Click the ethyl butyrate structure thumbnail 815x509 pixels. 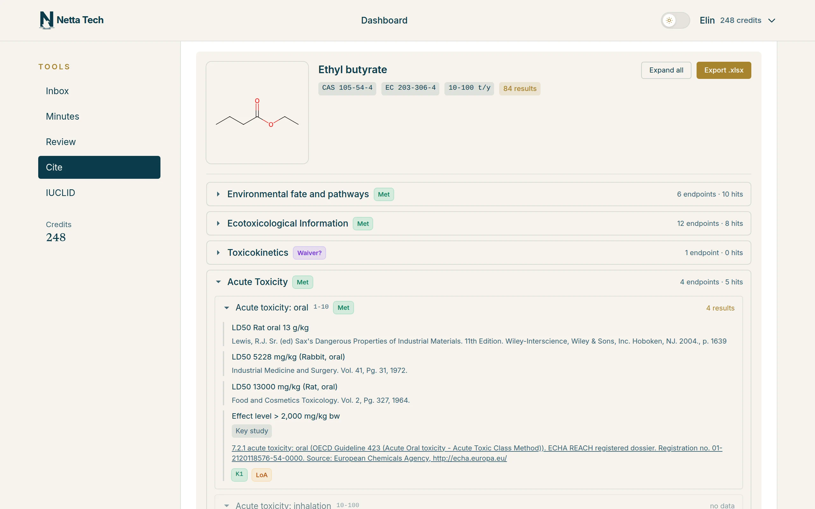coord(257,112)
